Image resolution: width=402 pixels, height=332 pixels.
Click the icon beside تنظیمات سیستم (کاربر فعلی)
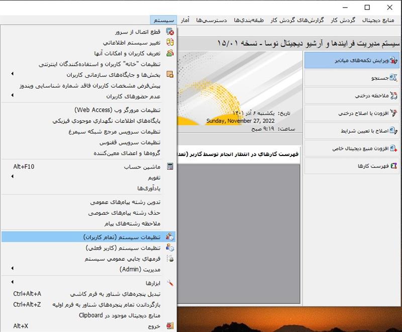[170, 248]
